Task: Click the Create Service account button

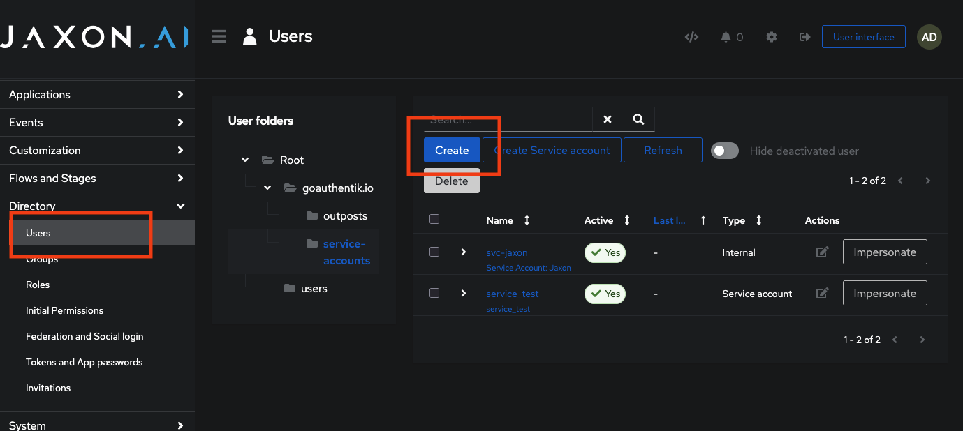Action: pos(552,150)
